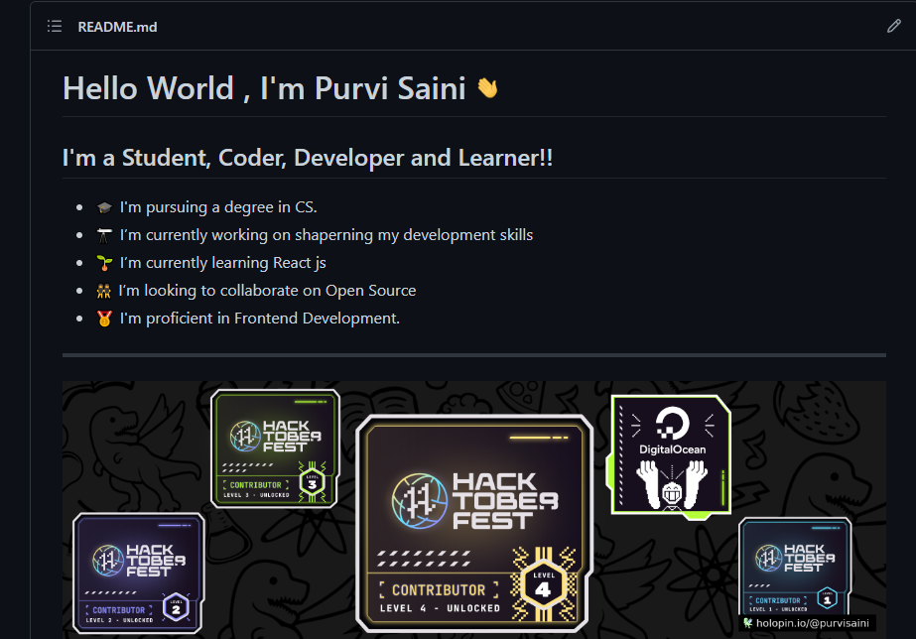This screenshot has height=639, width=916.
Task: Click the seedling emoji
Action: (x=104, y=263)
